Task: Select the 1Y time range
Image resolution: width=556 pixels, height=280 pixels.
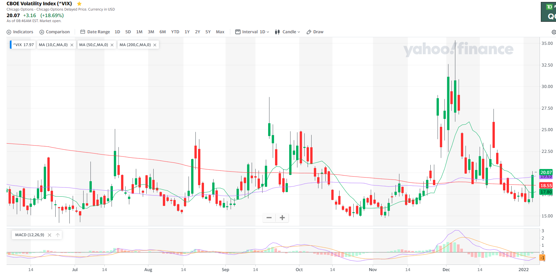Action: [187, 32]
